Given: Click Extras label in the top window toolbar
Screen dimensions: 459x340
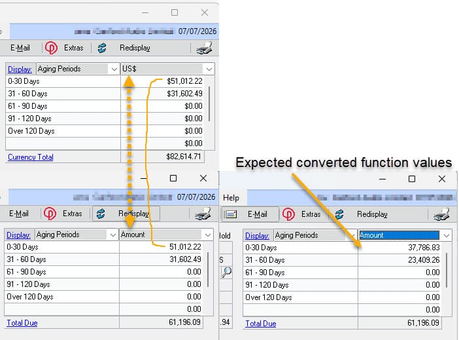Looking at the screenshot, I should [x=73, y=48].
